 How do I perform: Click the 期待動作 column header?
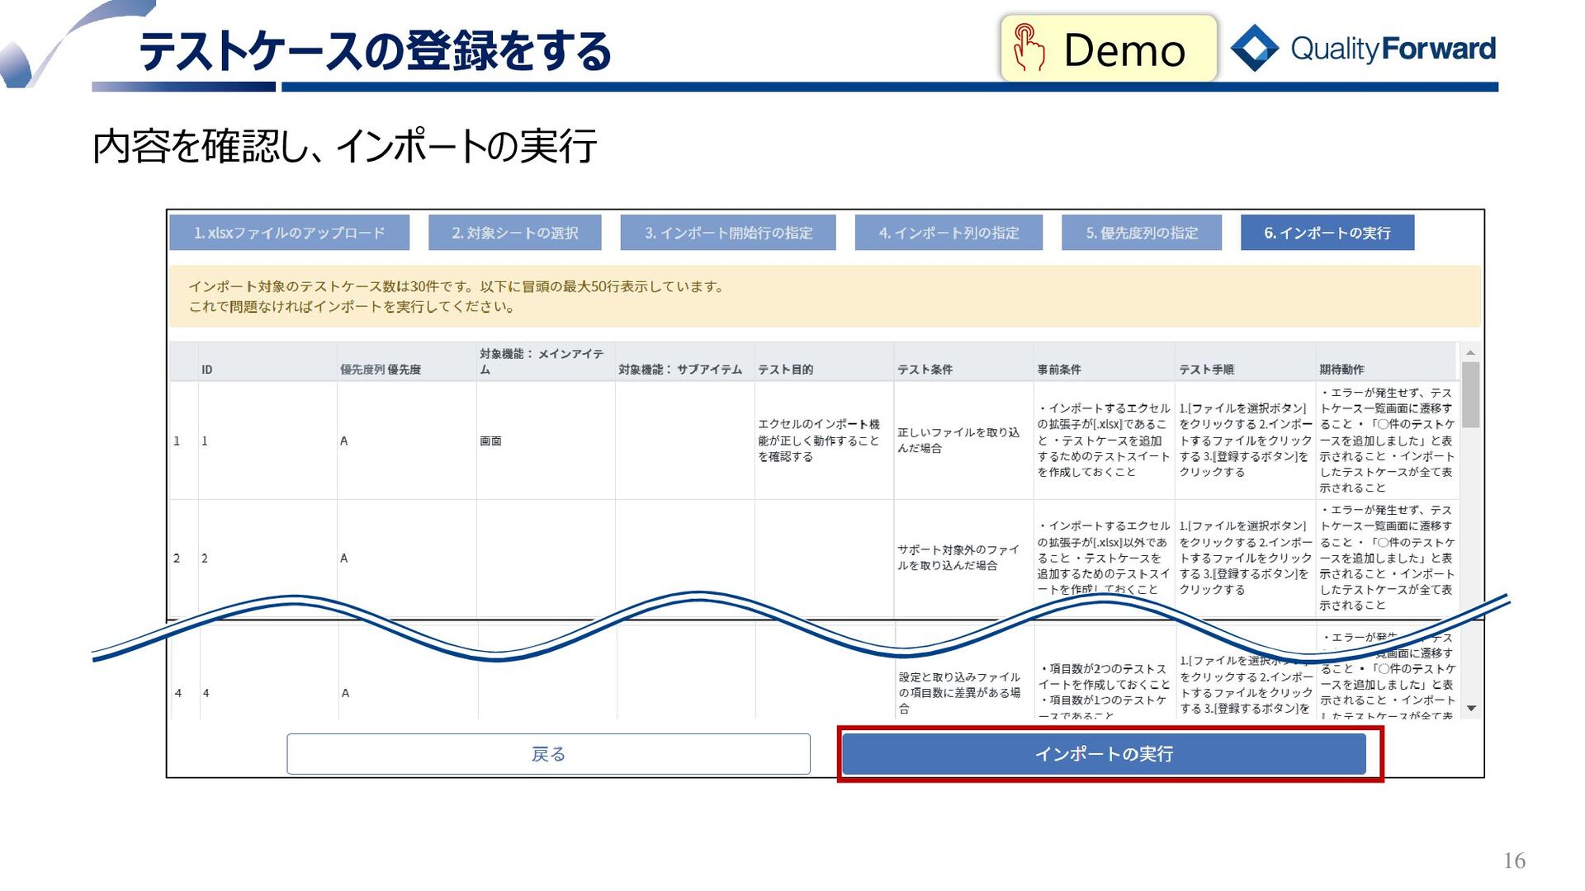pyautogui.click(x=1341, y=370)
